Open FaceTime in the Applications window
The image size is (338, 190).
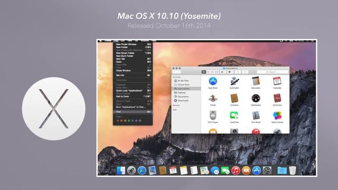[234, 116]
